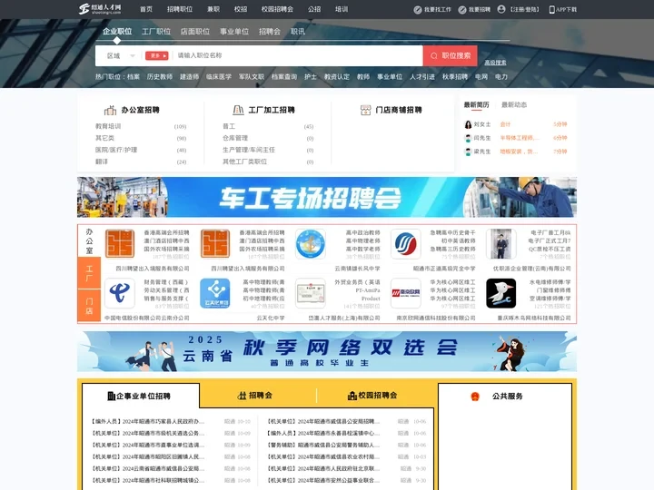654x490 pixels.
Task: Switch to the 工厂 orange side tab
Action: point(89,273)
